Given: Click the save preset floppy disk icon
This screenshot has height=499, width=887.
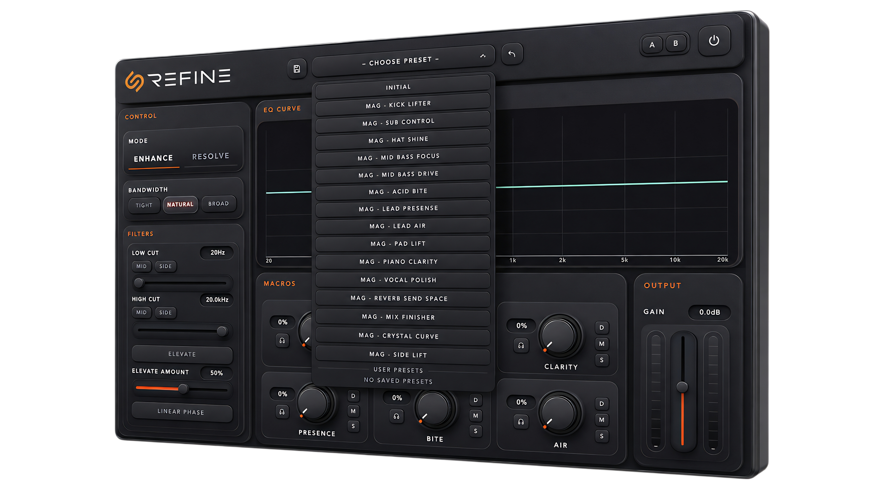Looking at the screenshot, I should 297,69.
